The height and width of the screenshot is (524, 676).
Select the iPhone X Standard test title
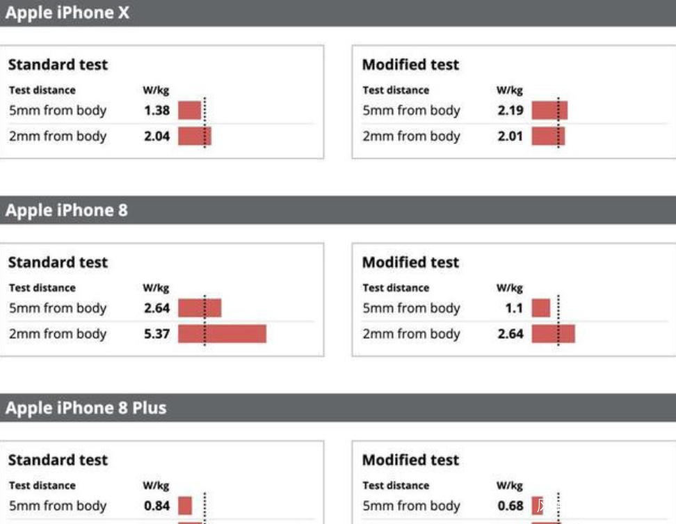click(58, 65)
